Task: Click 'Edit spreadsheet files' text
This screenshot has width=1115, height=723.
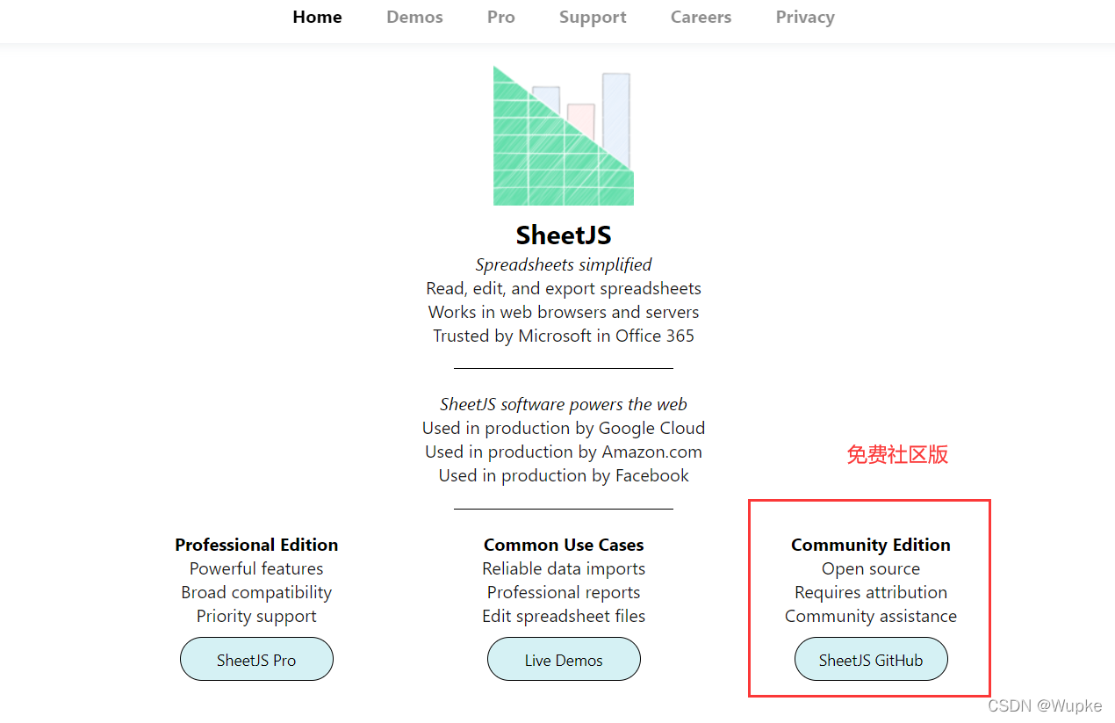Action: pos(564,616)
